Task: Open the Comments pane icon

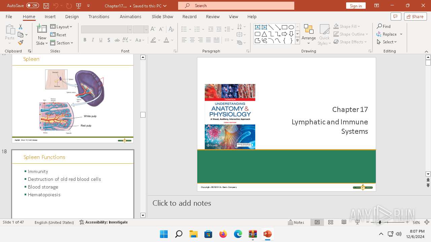Action: [396, 16]
